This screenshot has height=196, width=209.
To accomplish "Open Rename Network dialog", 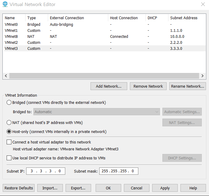I will pos(188,86).
